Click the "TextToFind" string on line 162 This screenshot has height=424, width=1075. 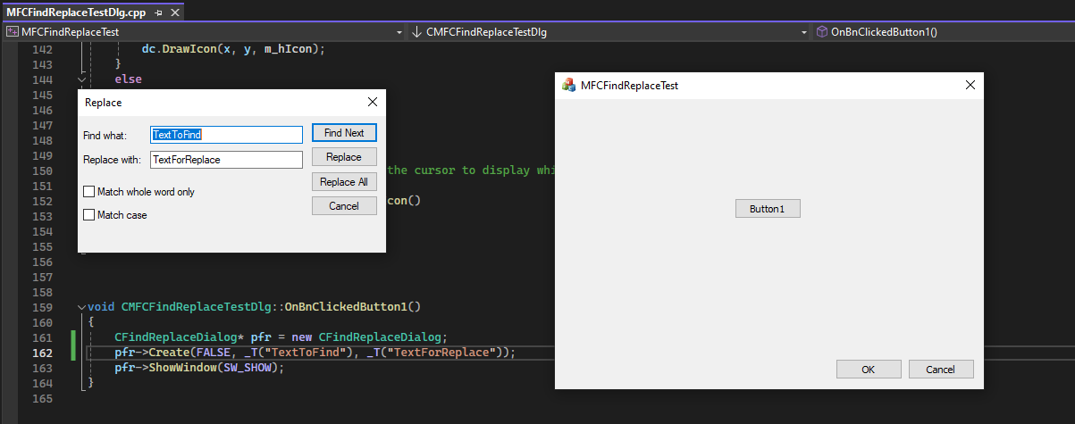[x=305, y=353]
